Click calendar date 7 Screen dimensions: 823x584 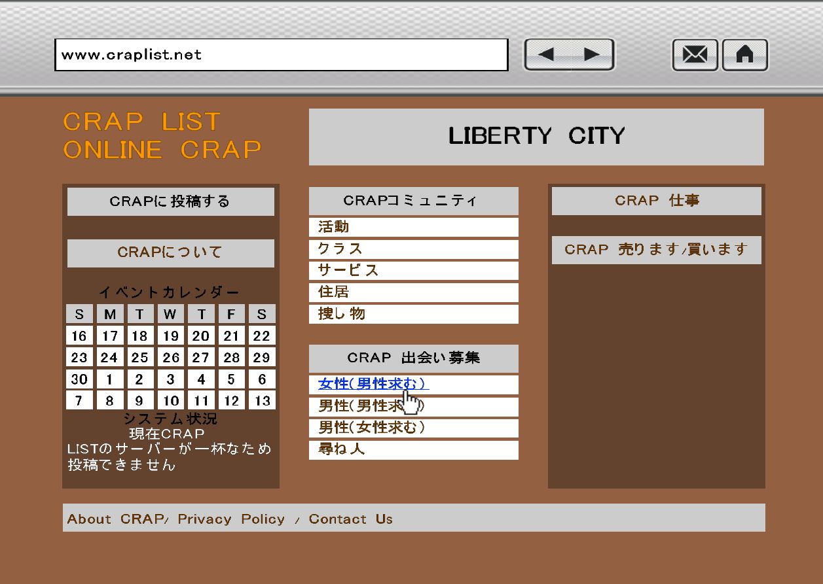click(x=79, y=401)
